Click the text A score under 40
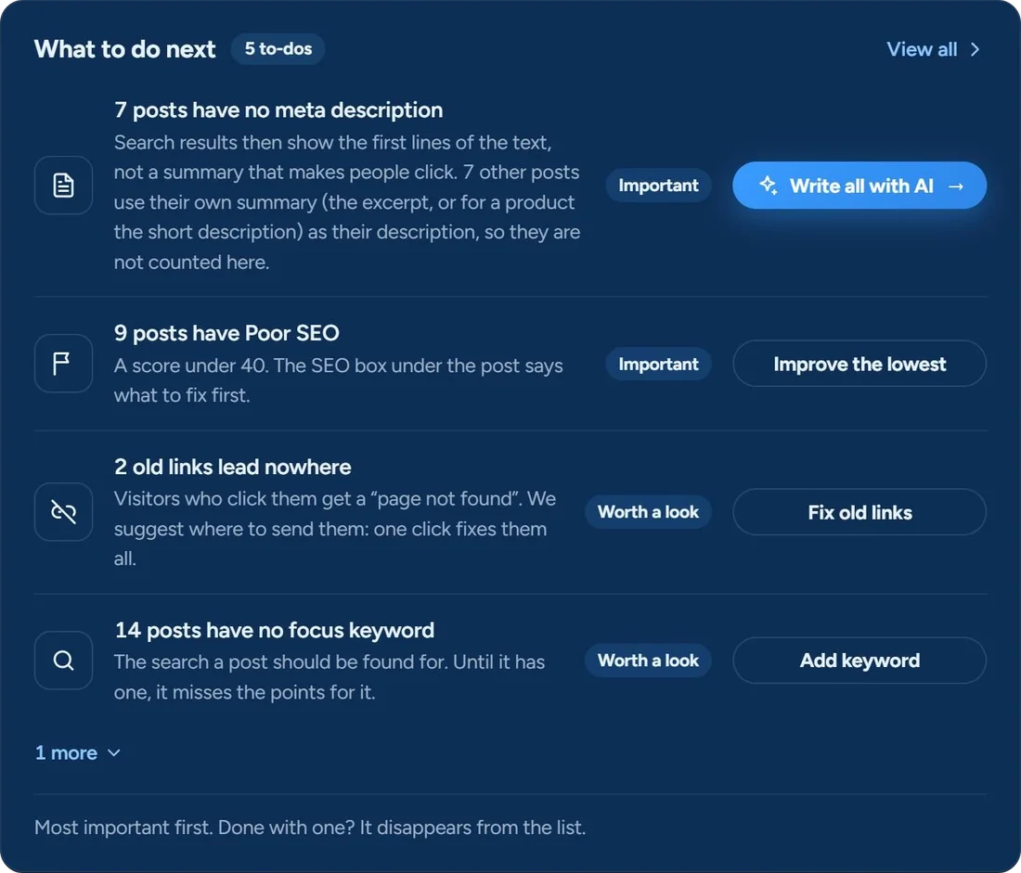The width and height of the screenshot is (1021, 873). click(x=191, y=366)
